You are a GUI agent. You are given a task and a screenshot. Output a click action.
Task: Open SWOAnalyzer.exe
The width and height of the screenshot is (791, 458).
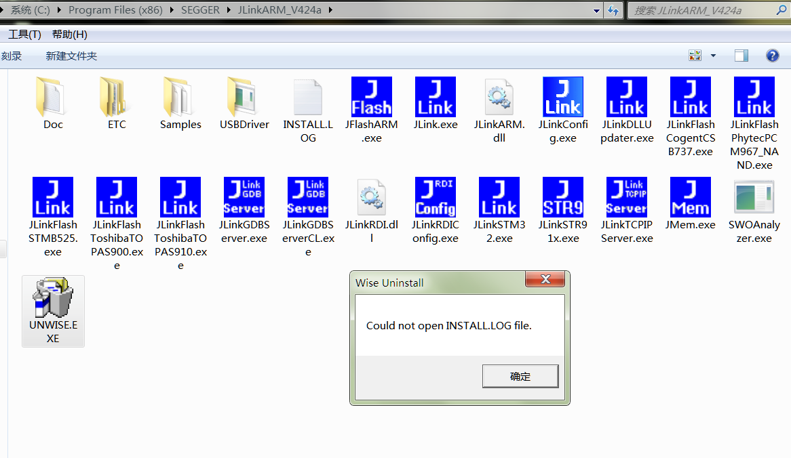pos(754,197)
